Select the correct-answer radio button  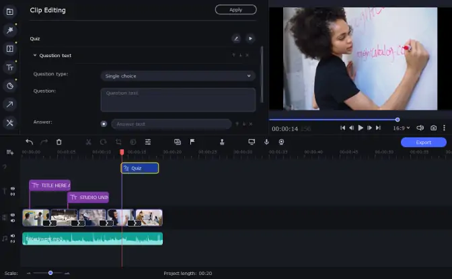[104, 124]
